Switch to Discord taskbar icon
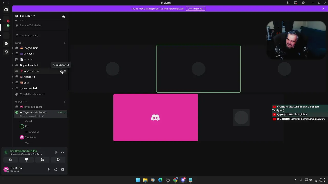 [183, 180]
